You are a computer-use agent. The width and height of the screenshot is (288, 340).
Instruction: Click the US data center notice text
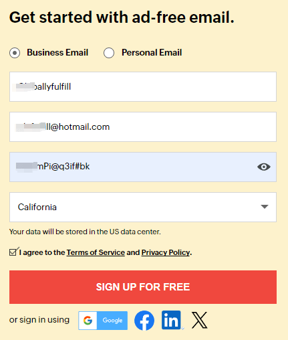85,232
